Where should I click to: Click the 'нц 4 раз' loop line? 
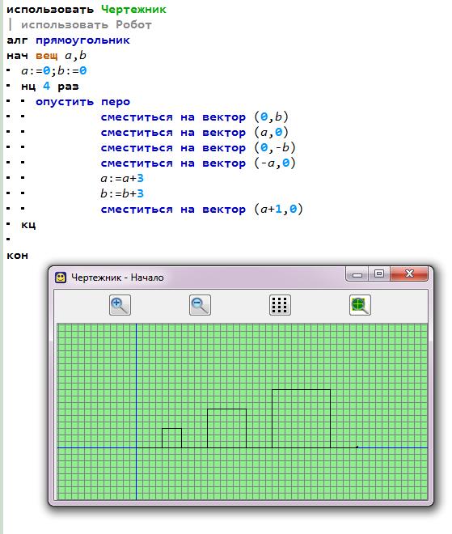point(49,86)
